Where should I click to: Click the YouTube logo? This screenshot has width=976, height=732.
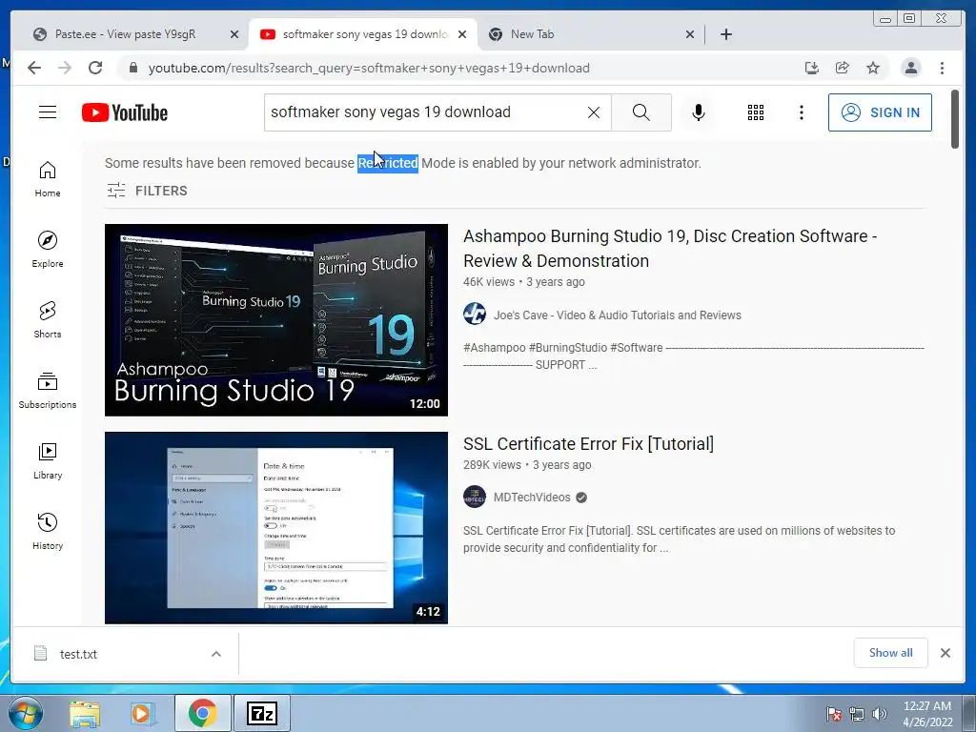125,112
